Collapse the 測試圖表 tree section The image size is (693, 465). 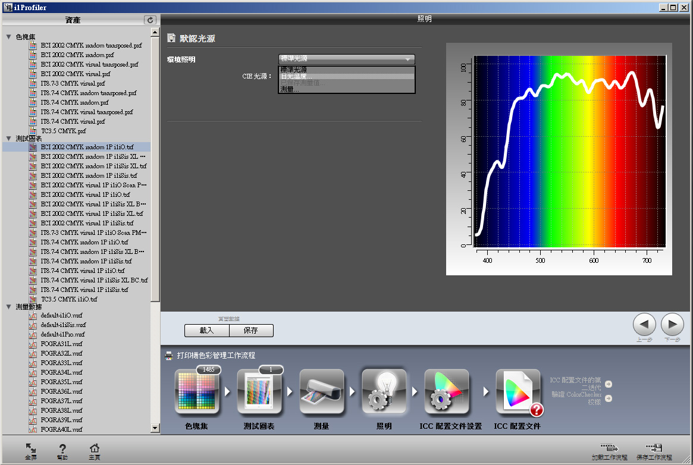point(8,138)
